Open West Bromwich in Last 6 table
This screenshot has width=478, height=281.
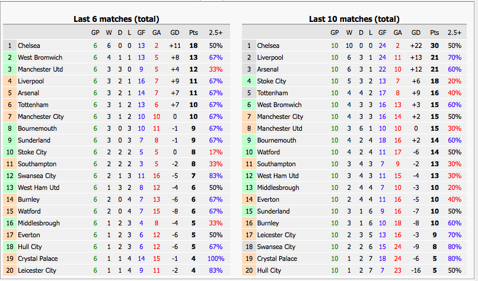[x=40, y=57]
